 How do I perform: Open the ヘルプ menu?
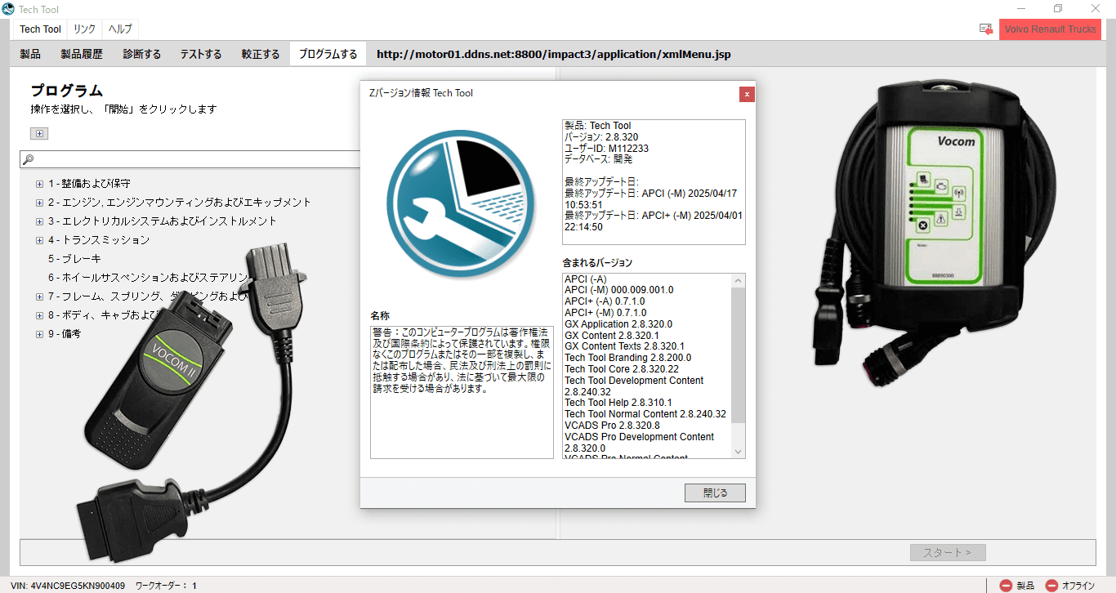pyautogui.click(x=120, y=29)
